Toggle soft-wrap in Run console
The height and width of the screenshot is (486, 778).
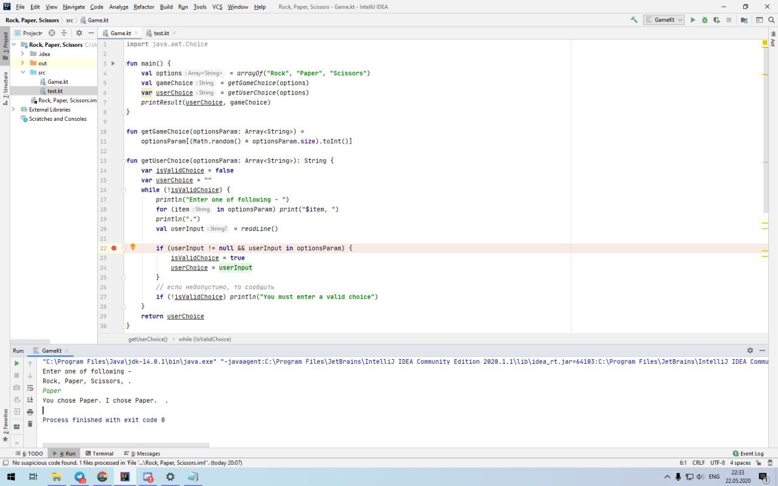point(30,388)
